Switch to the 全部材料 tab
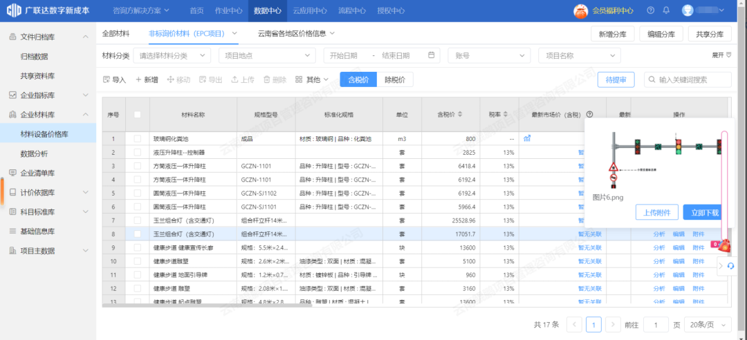747x340 pixels. [x=116, y=33]
